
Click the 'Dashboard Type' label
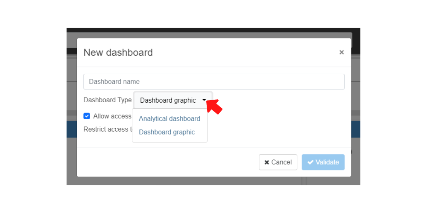pos(108,100)
